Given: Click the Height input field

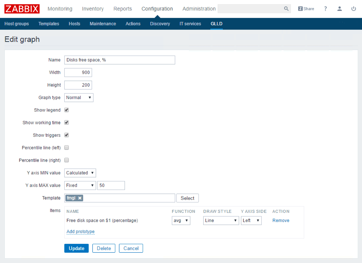Looking at the screenshot, I should coord(78,85).
